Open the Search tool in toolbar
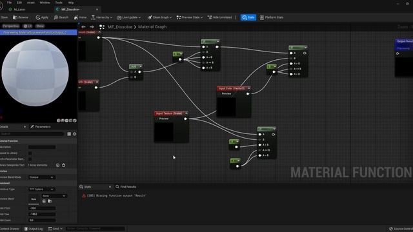The height and width of the screenshot is (232, 413). pyautogui.click(x=61, y=17)
